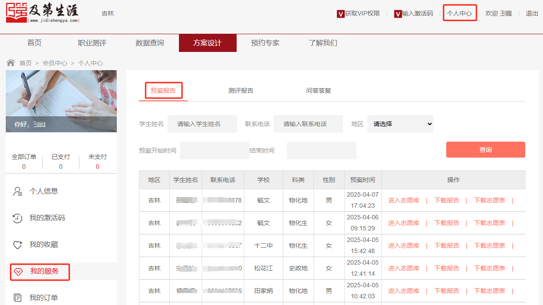
Task: Click the 我的服务 diamond icon
Action: [x=18, y=271]
